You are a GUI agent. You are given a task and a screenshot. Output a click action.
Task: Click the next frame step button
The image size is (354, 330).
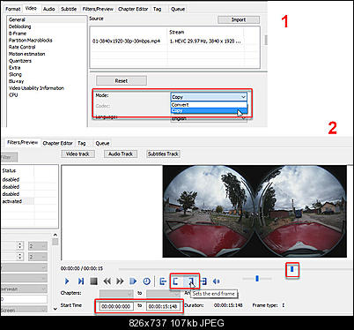(x=81, y=281)
